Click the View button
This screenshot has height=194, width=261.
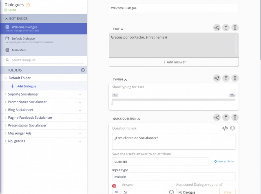click(227, 192)
